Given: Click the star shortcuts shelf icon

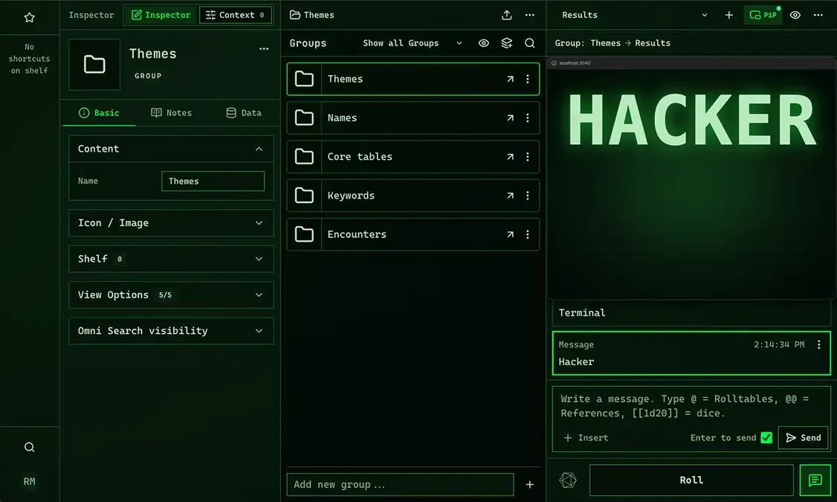Looking at the screenshot, I should point(29,18).
